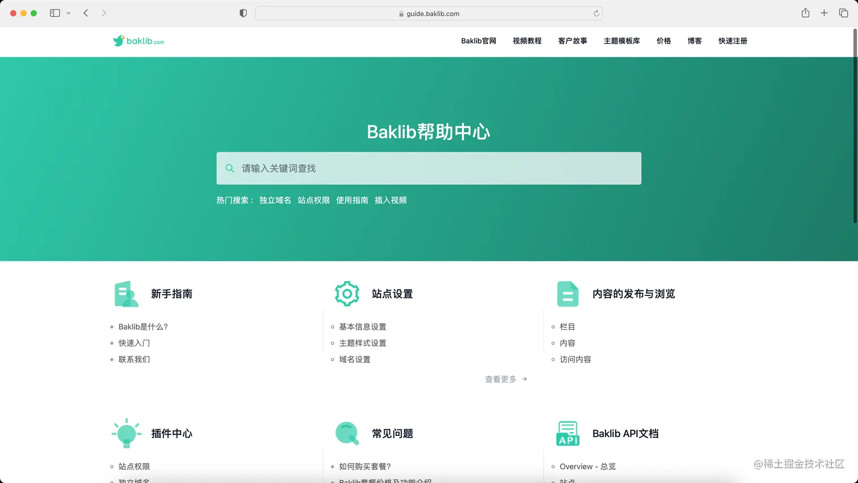858x483 pixels.
Task: Open 站点权限 under 插件中心
Action: click(x=134, y=467)
